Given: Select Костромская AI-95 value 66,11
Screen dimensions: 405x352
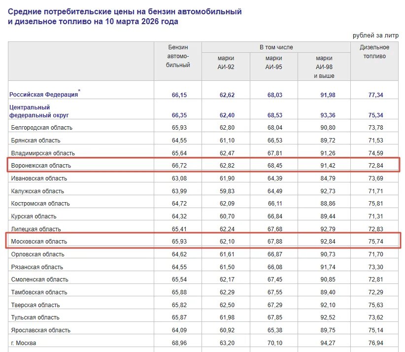Looking at the screenshot, I should click(275, 204).
